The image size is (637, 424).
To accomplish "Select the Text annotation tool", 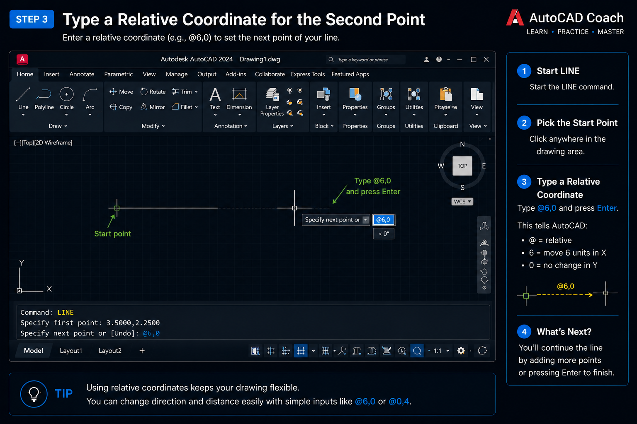I will pos(215,99).
